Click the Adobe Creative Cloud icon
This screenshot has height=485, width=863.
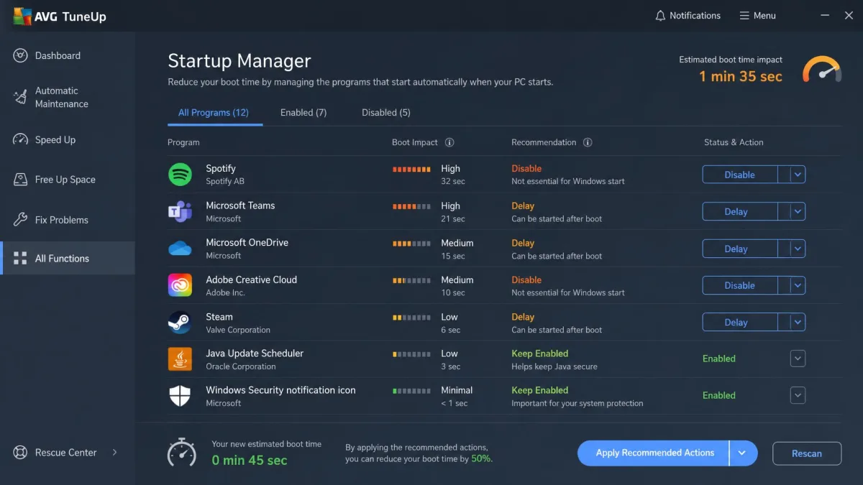coord(180,285)
